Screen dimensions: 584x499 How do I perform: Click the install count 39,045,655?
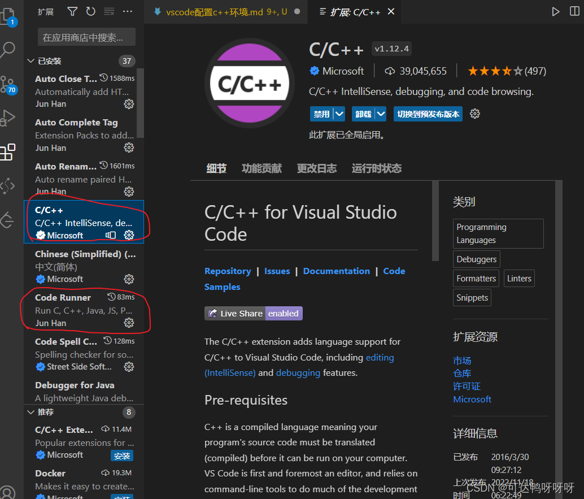coord(416,71)
